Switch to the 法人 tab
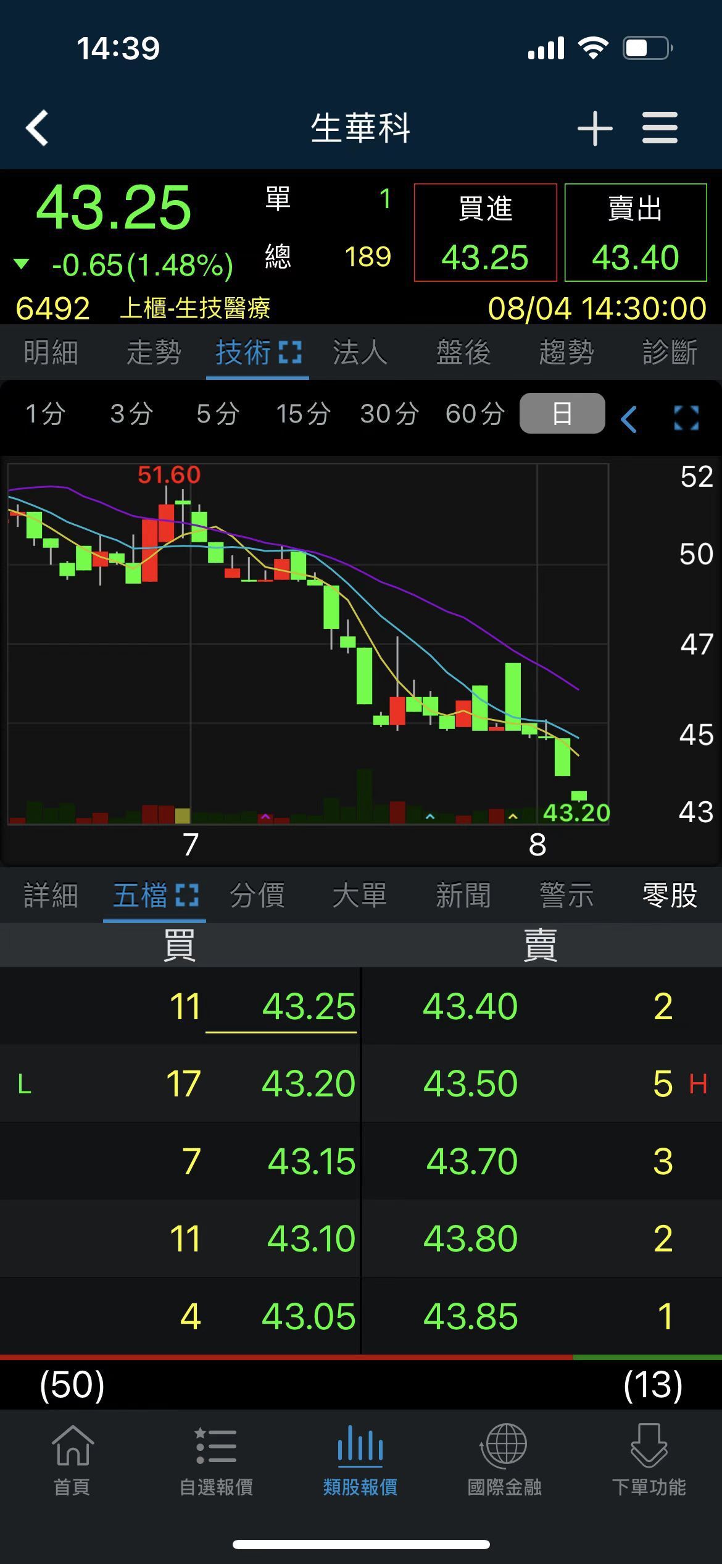 (x=360, y=353)
